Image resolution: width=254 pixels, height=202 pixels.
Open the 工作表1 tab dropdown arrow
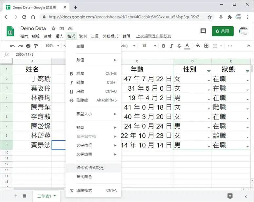tap(55, 196)
